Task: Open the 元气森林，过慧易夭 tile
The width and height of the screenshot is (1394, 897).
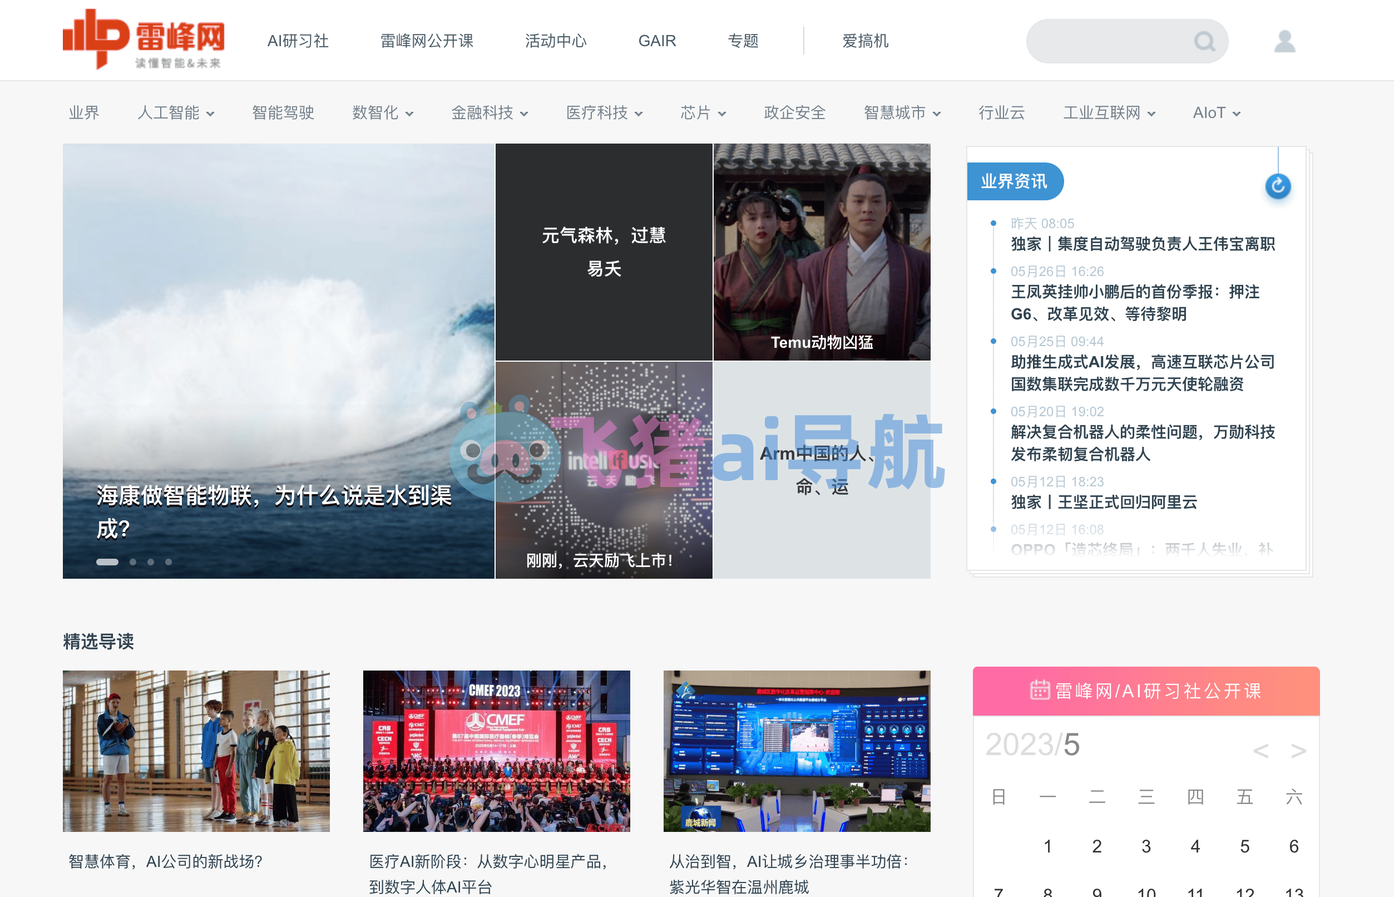Action: point(604,252)
